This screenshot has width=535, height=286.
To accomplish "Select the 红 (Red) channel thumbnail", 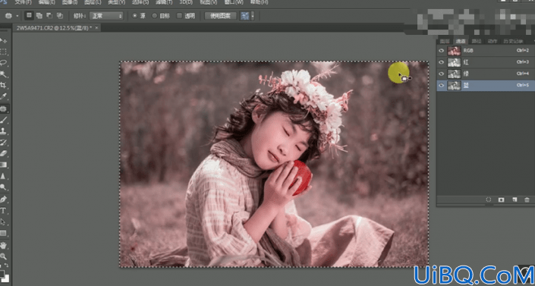I will coord(454,62).
